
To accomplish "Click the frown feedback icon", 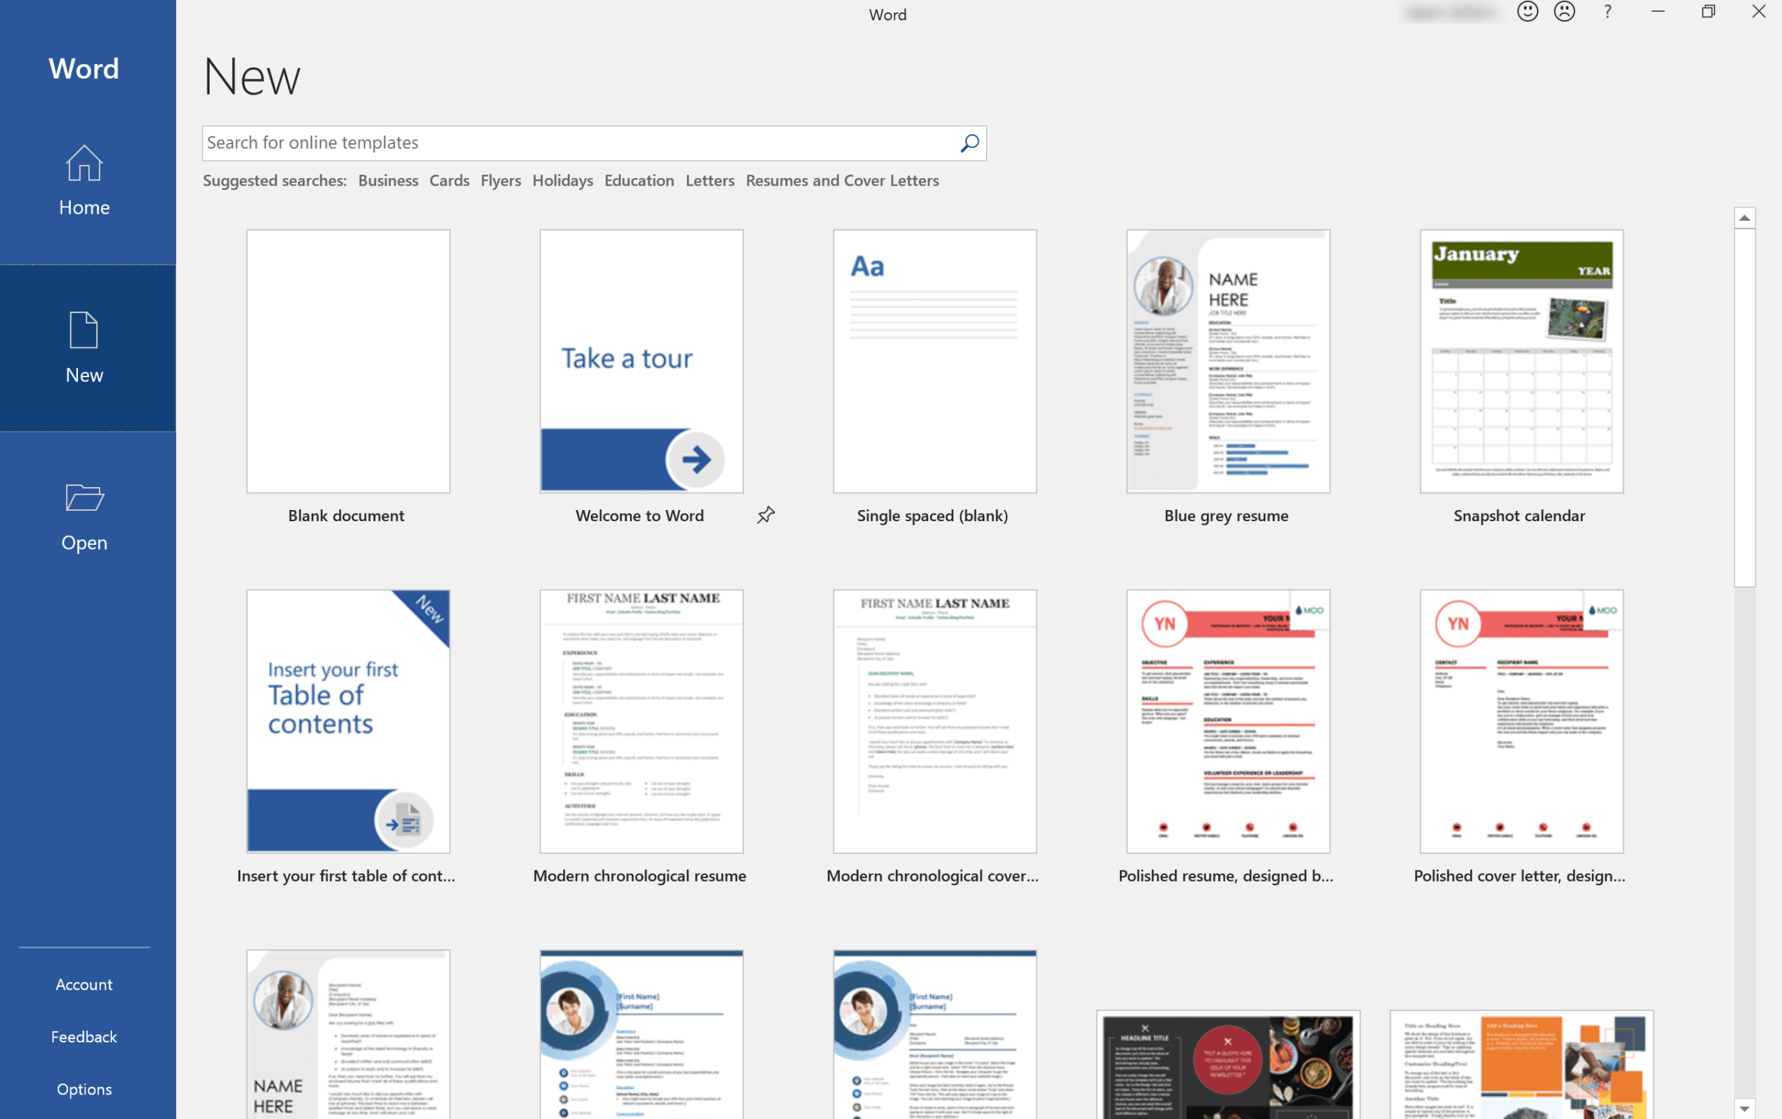I will click(x=1564, y=14).
